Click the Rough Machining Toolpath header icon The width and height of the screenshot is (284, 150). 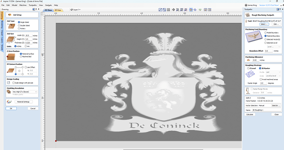[247, 15]
